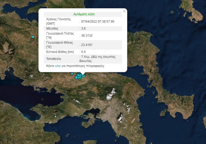Close the earthquake info popup

(x=124, y=11)
